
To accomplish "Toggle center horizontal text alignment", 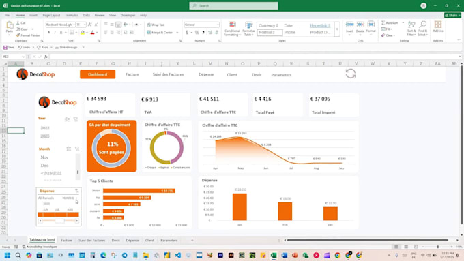I will 112,33.
